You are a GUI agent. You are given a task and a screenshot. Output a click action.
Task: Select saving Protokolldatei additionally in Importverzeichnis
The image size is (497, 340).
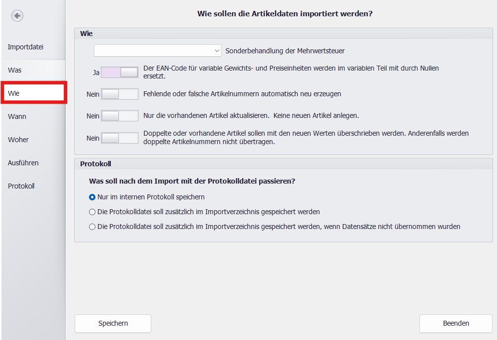click(x=92, y=212)
